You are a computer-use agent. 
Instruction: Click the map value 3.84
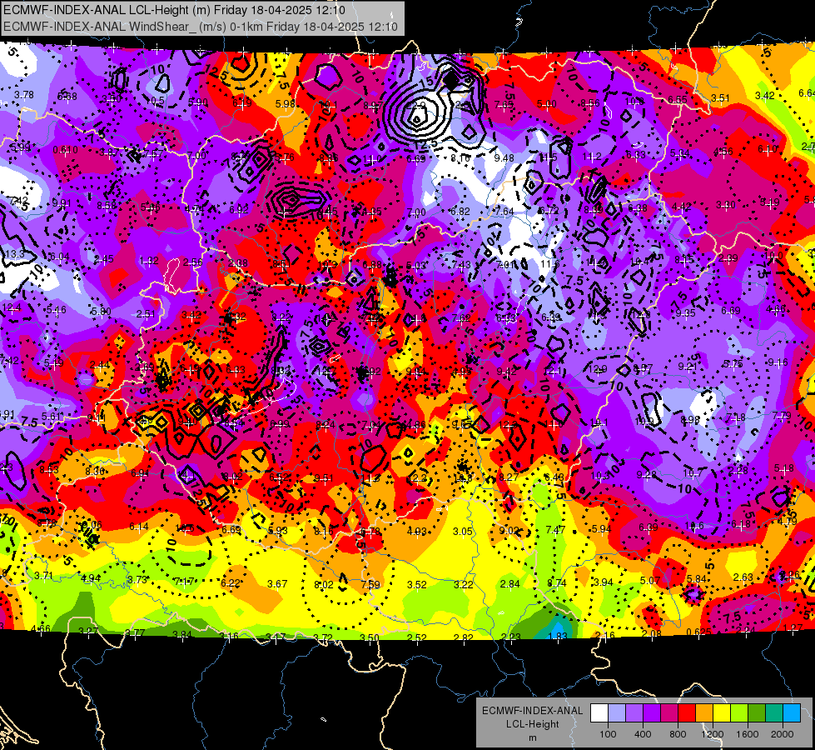pos(182,634)
